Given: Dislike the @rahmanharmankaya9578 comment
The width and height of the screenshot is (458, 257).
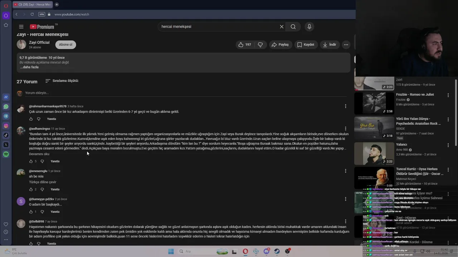Looking at the screenshot, I should click(39, 119).
